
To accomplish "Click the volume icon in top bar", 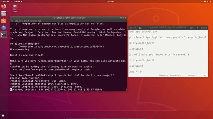I will (x=205, y=1).
